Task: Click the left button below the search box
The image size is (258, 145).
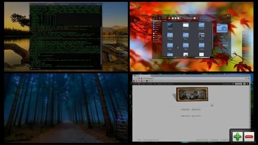Action: [x=185, y=110]
